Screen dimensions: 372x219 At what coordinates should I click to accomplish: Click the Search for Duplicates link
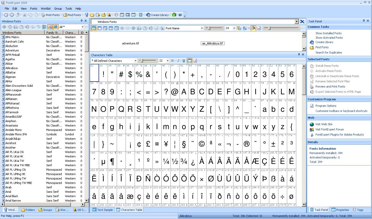click(329, 52)
